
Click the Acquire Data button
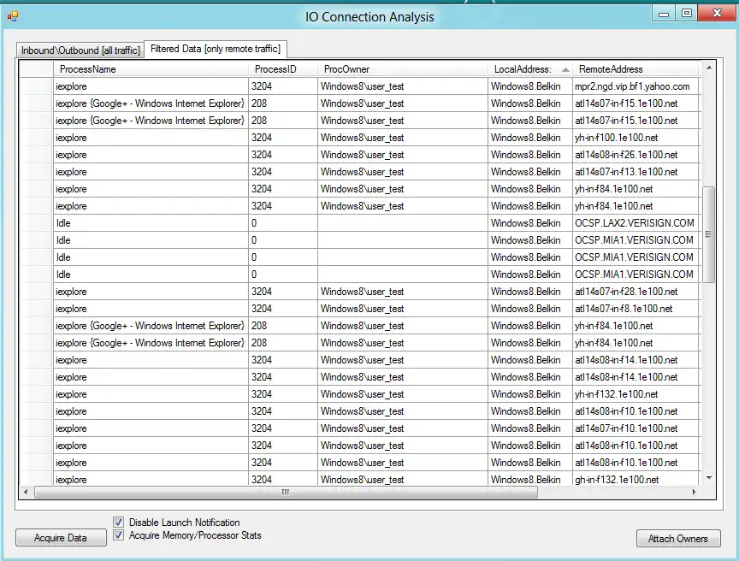tap(61, 537)
